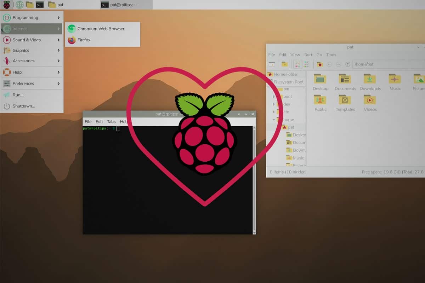
Task: Click the Up-arrow navigation icon
Action: [x=347, y=64]
